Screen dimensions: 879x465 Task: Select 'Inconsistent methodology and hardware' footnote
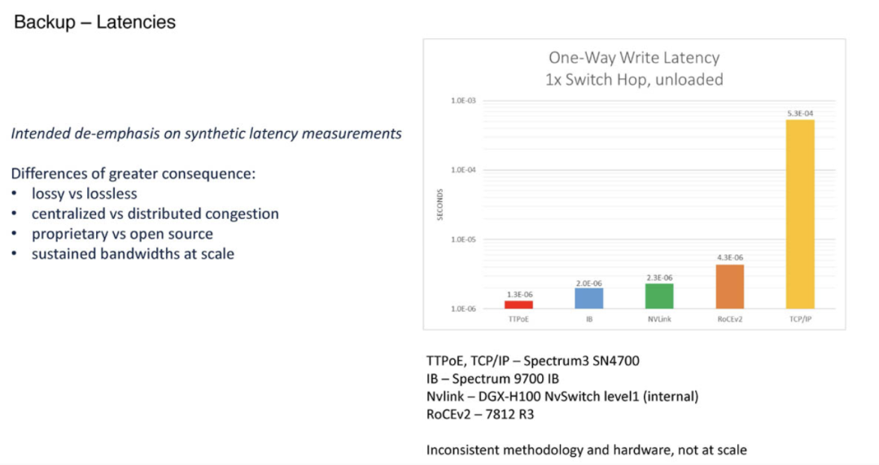click(x=587, y=450)
